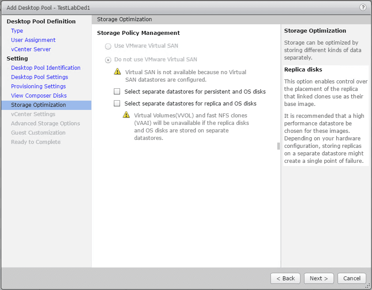Check separate datastores for replica and OS disks

(117, 104)
